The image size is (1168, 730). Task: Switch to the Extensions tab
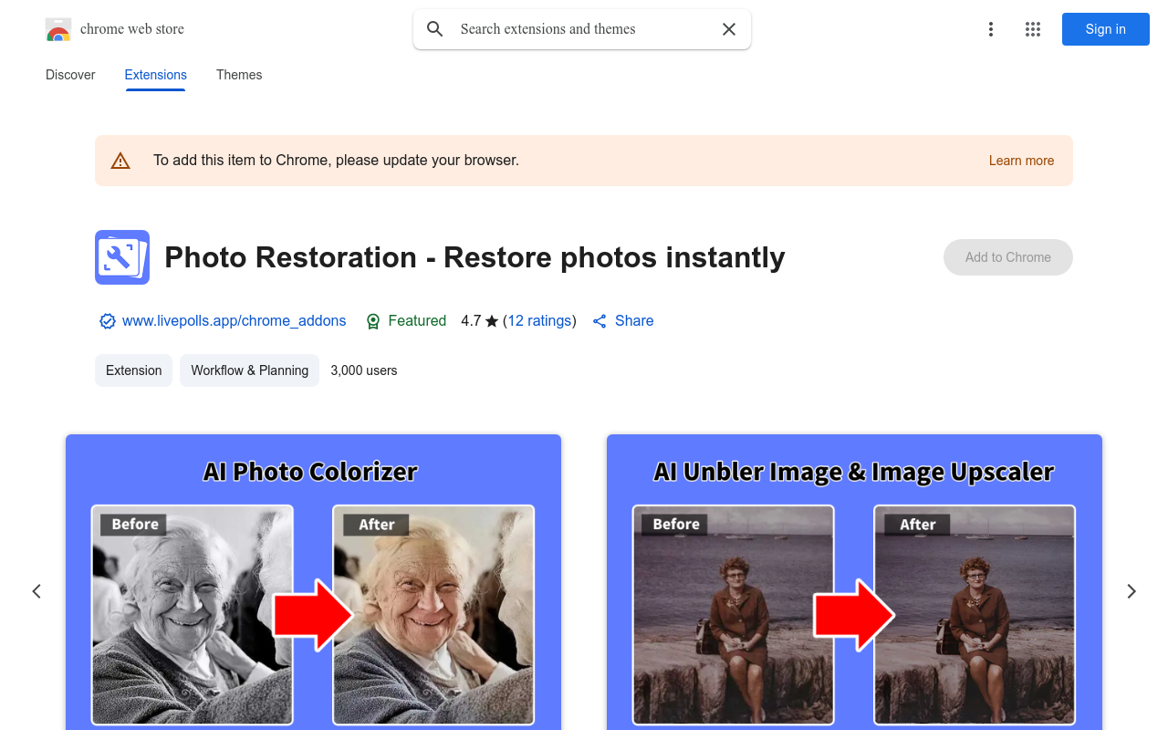(x=156, y=75)
